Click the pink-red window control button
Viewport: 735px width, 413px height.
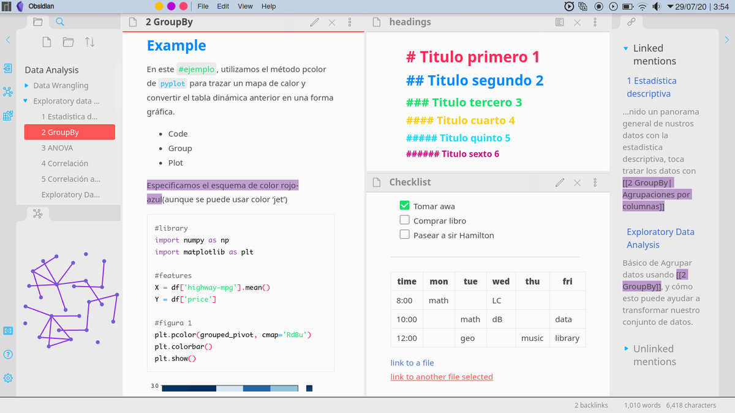coord(184,6)
